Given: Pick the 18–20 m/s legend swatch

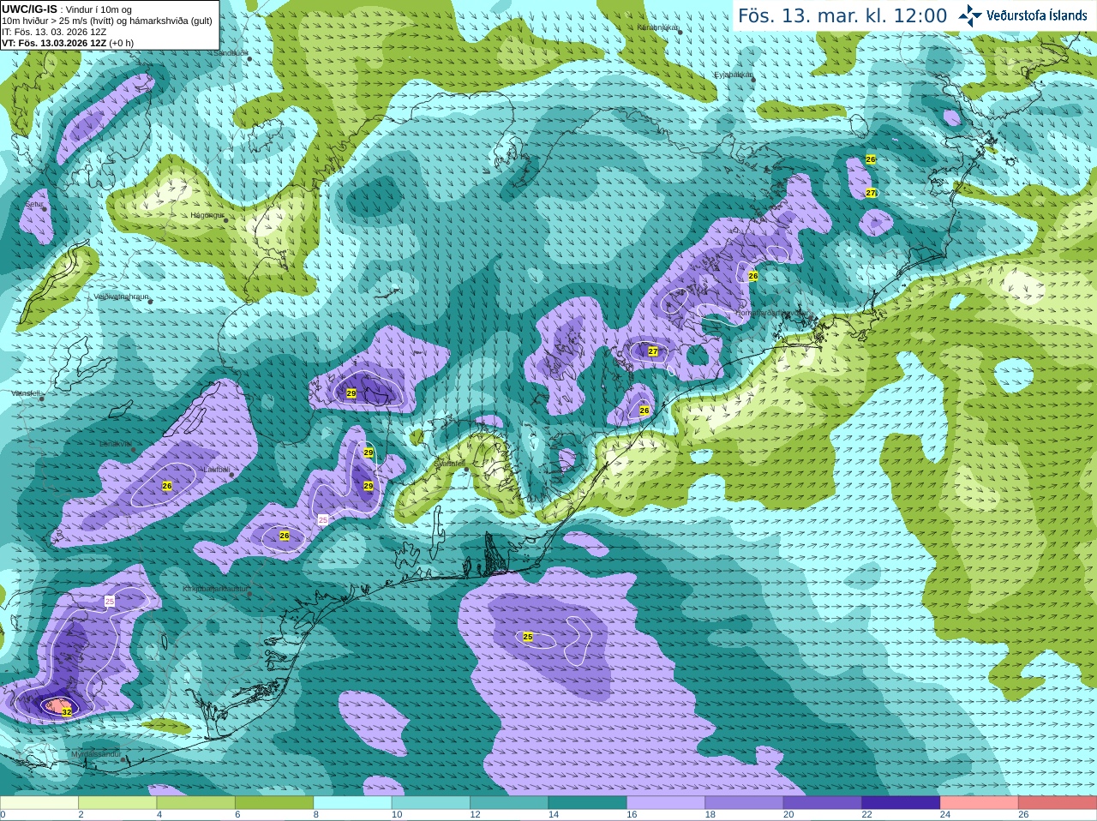Looking at the screenshot, I should coord(744,803).
